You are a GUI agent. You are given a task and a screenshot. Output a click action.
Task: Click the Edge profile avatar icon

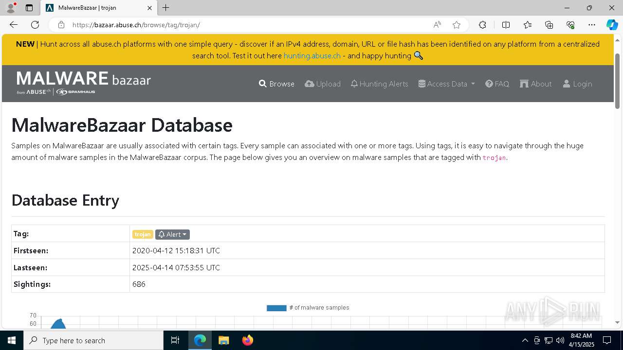pyautogui.click(x=11, y=8)
